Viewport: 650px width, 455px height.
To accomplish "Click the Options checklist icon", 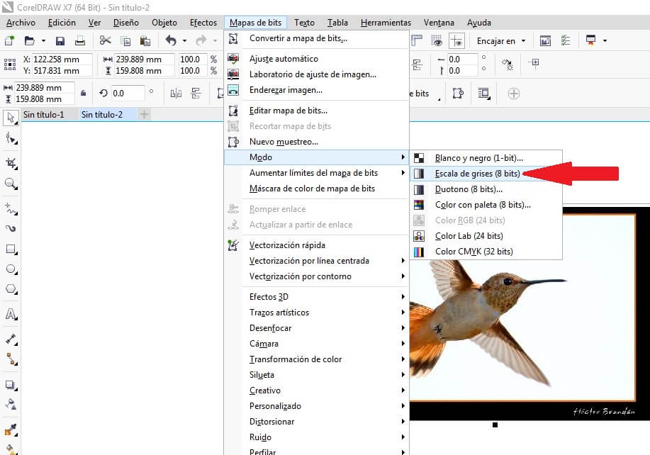I will point(566,40).
